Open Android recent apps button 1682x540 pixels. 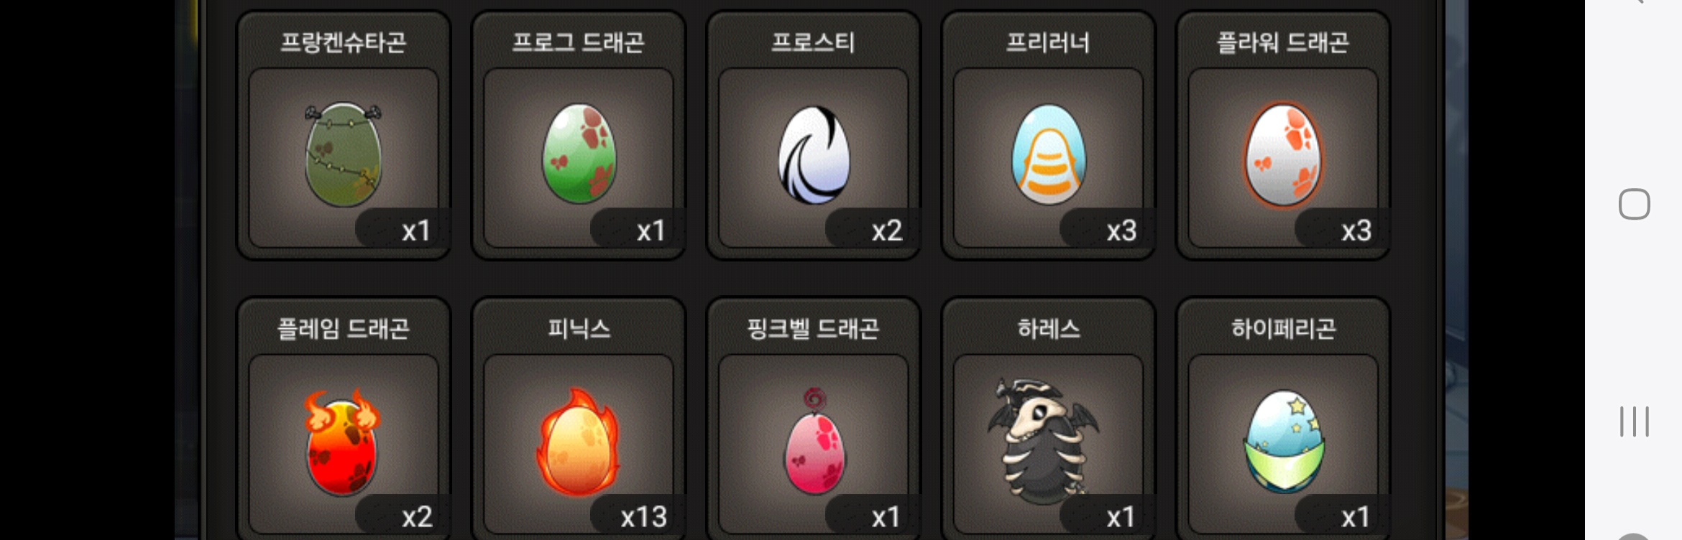tap(1634, 422)
